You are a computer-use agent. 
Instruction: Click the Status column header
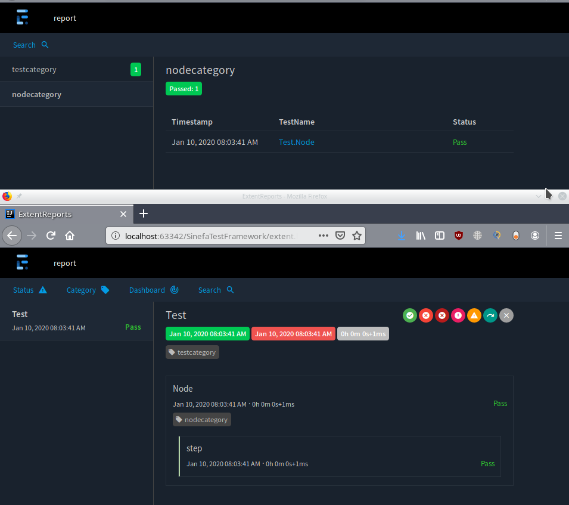[464, 122]
